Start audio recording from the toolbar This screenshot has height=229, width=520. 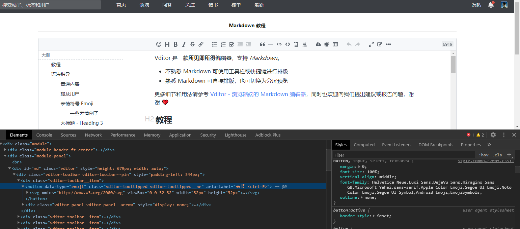327,44
